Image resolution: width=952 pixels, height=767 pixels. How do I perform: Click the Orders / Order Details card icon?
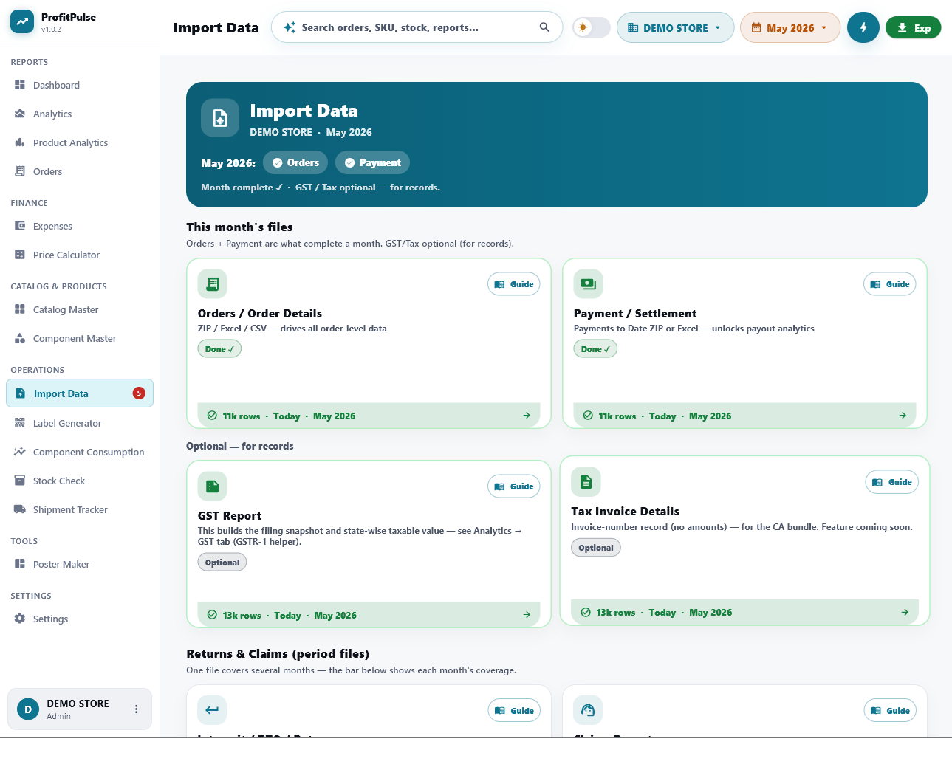(x=212, y=284)
